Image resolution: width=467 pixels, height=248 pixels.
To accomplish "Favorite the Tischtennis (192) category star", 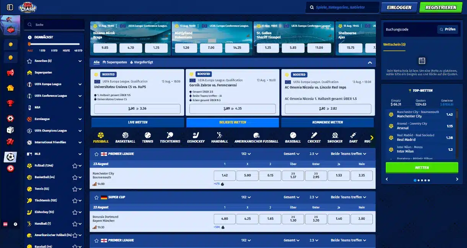I will click(75, 201).
